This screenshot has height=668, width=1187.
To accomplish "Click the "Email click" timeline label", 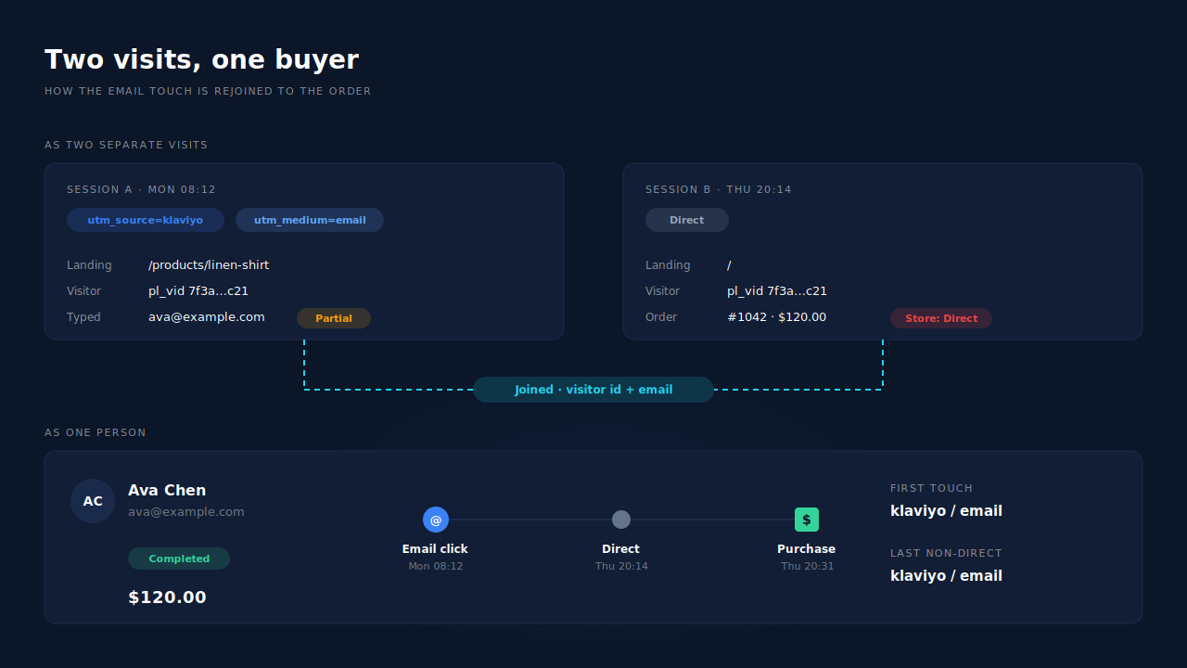I will pyautogui.click(x=435, y=549).
